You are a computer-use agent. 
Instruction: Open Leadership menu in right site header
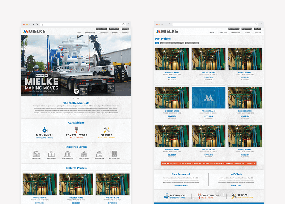coord(236,33)
